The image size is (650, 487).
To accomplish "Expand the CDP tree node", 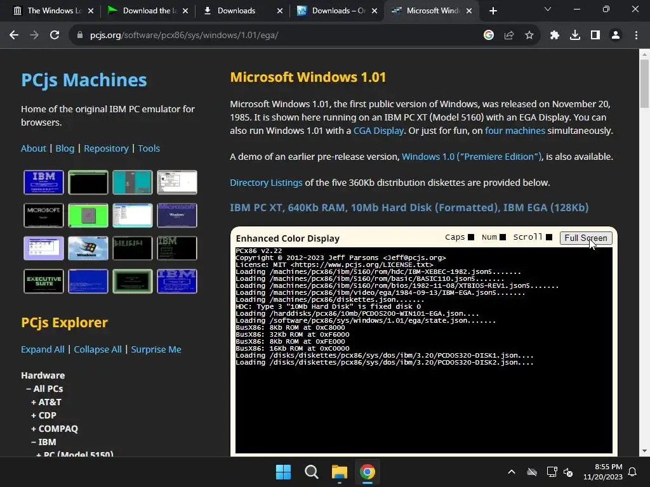I will [44, 415].
